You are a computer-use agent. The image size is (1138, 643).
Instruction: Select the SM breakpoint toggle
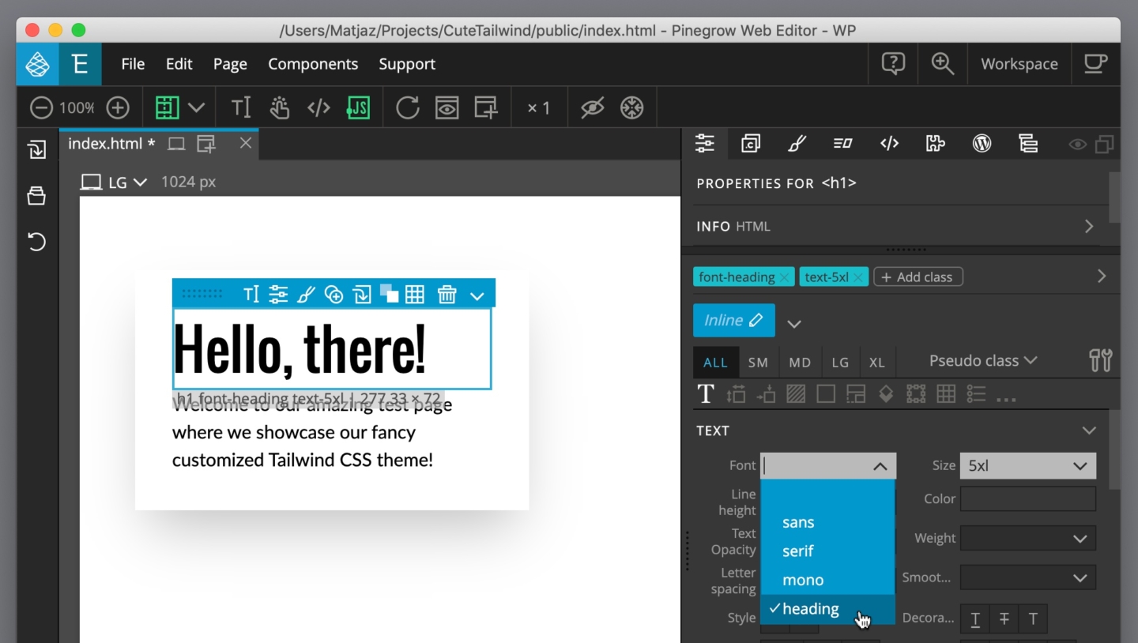click(758, 363)
